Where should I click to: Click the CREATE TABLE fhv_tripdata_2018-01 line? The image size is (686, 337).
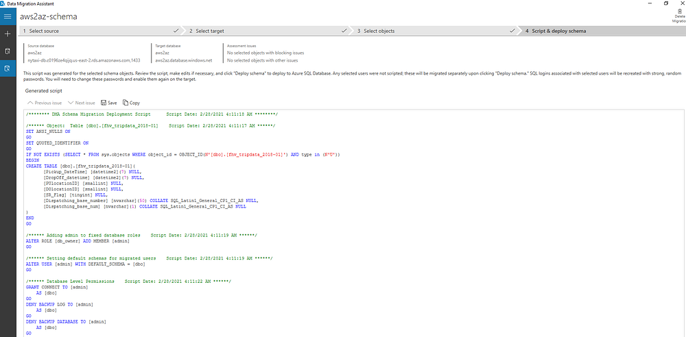click(x=81, y=166)
